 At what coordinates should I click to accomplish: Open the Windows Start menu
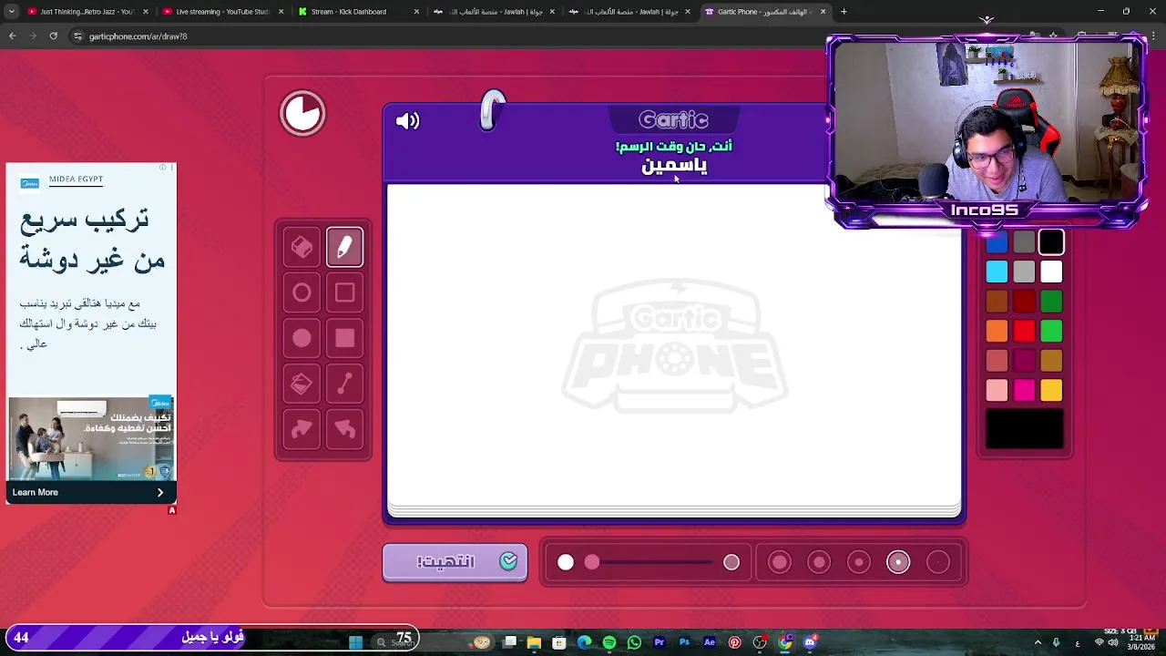tap(356, 642)
